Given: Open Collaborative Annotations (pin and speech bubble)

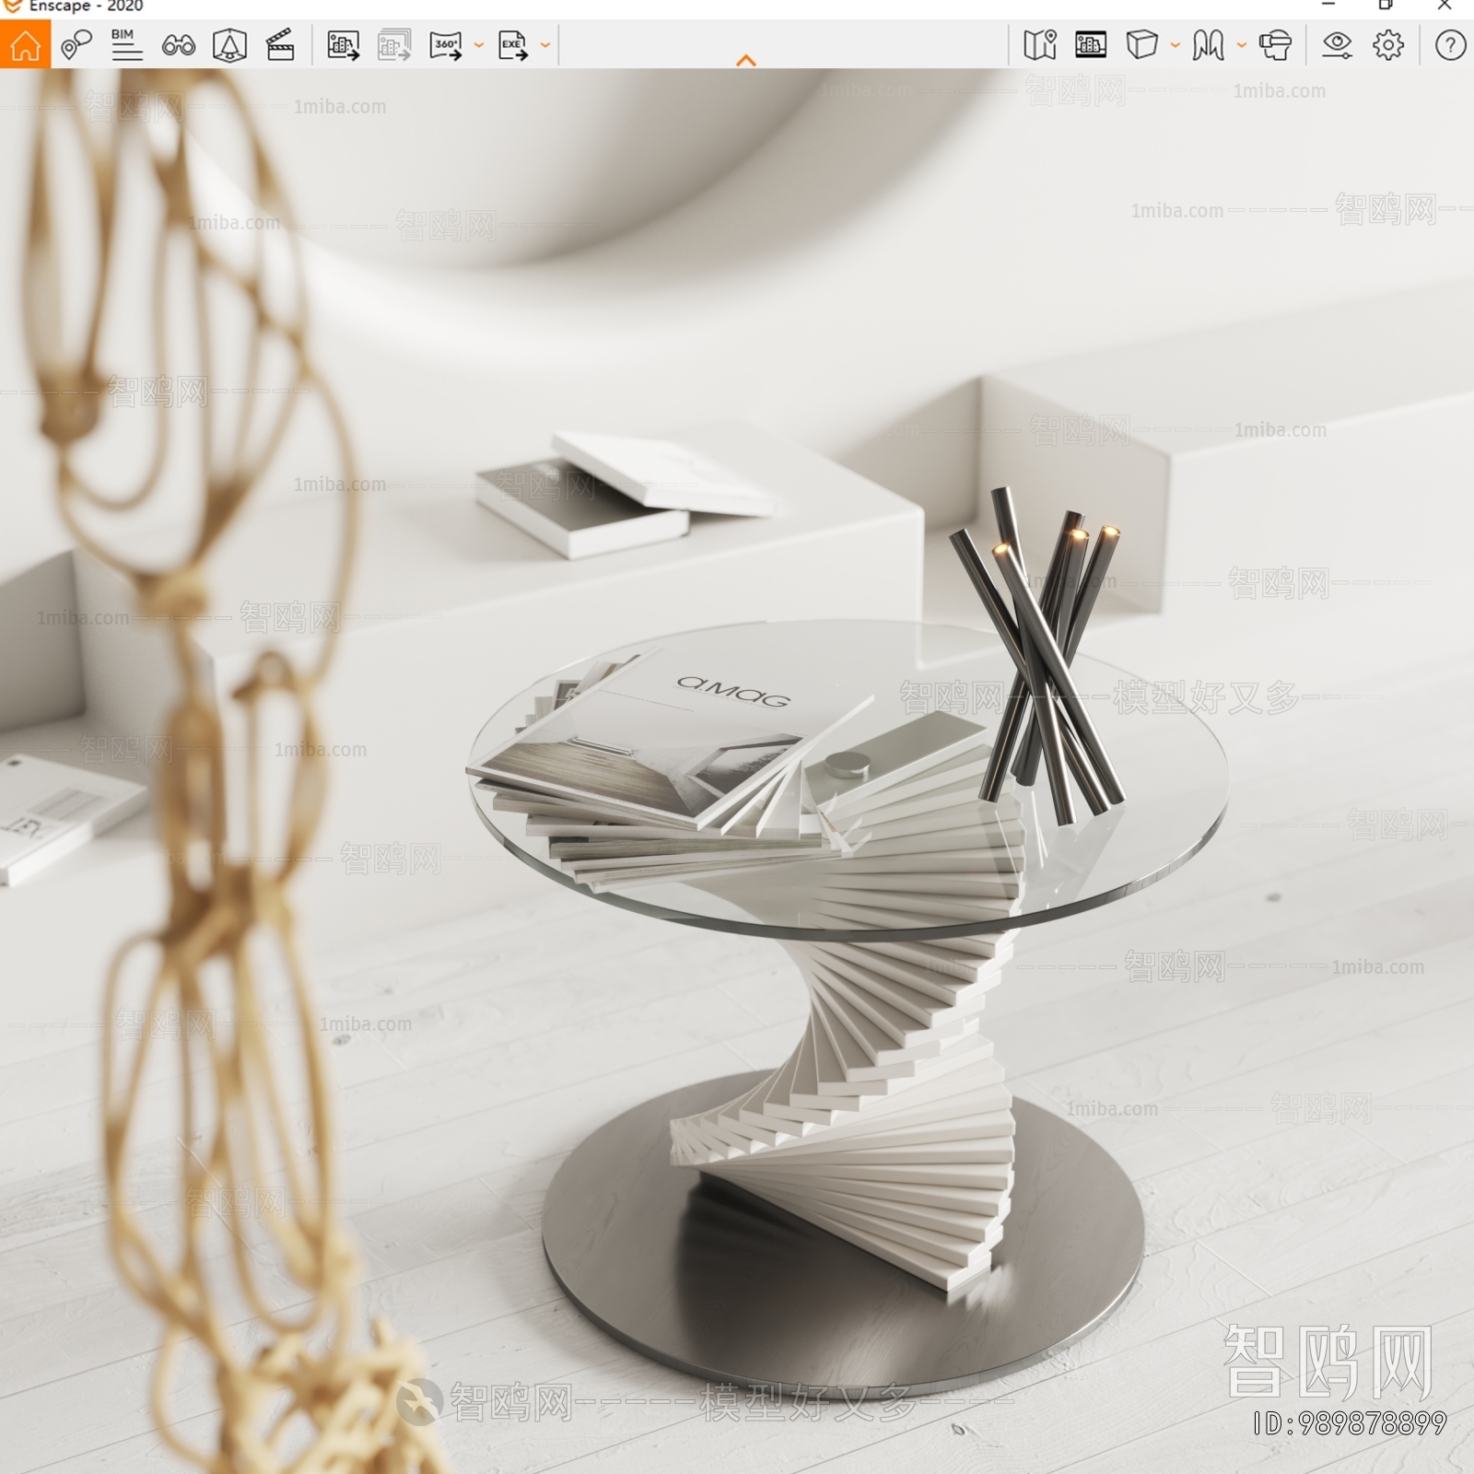Looking at the screenshot, I should (x=76, y=44).
